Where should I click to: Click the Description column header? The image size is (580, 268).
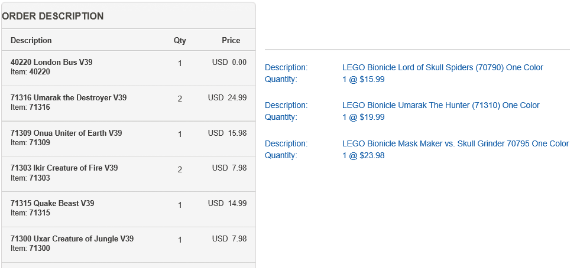[x=31, y=41]
